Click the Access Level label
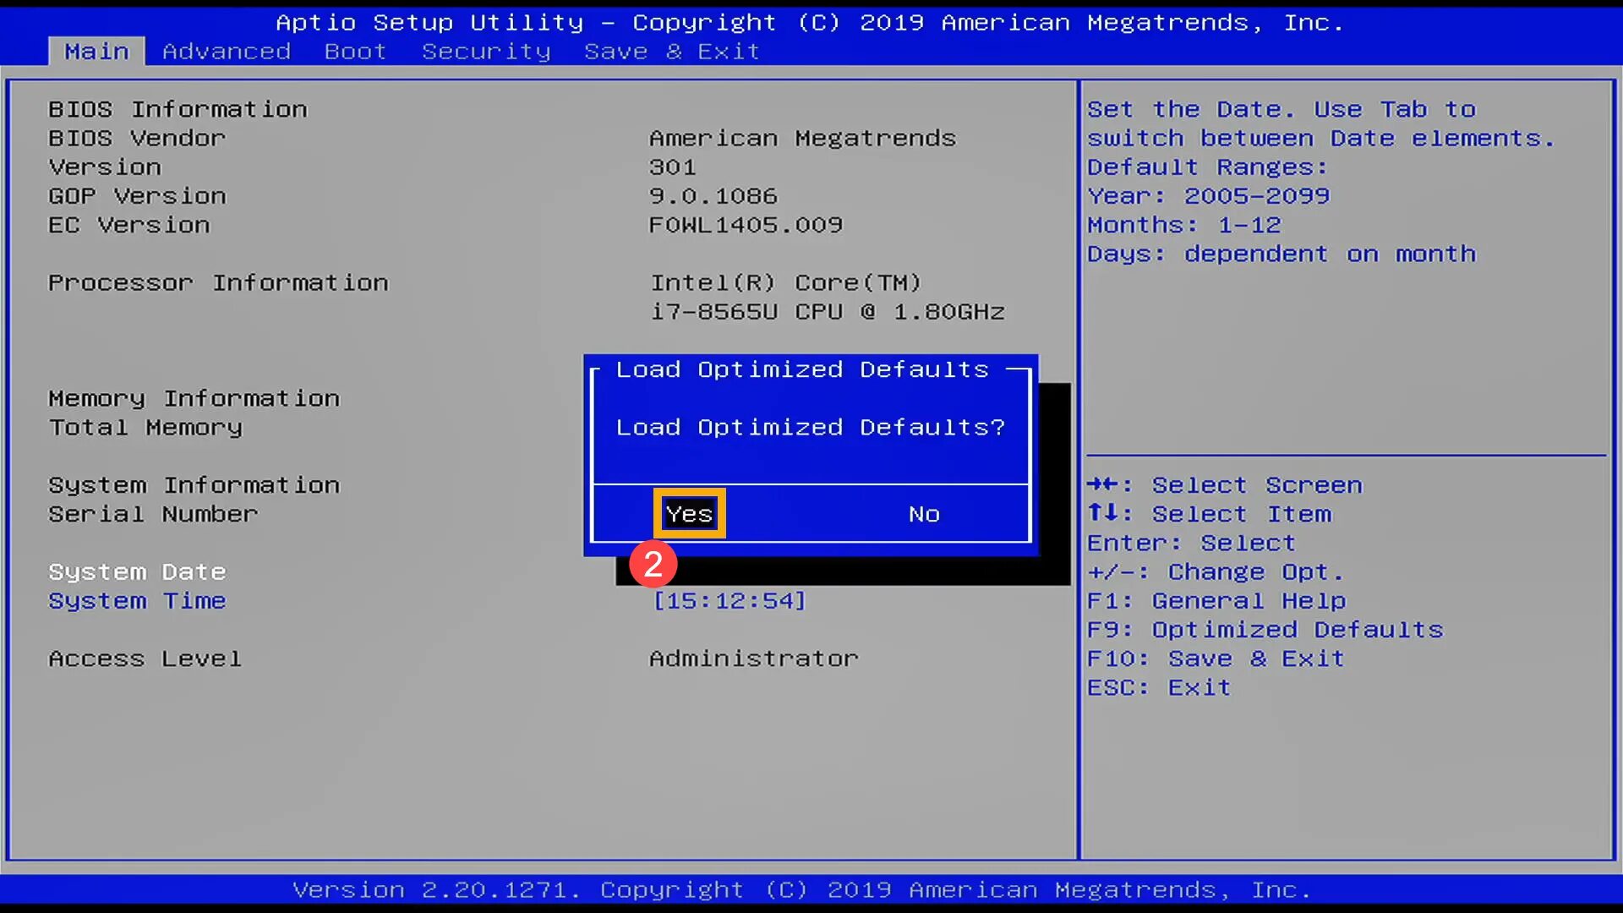1623x913 pixels. click(x=145, y=659)
